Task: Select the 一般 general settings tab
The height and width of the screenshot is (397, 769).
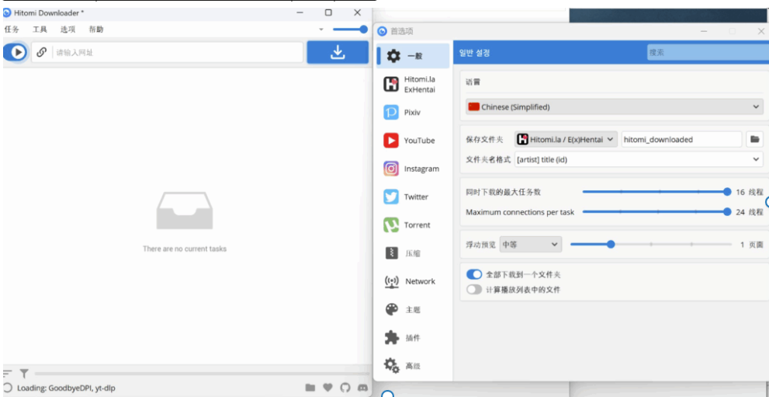Action: click(413, 56)
